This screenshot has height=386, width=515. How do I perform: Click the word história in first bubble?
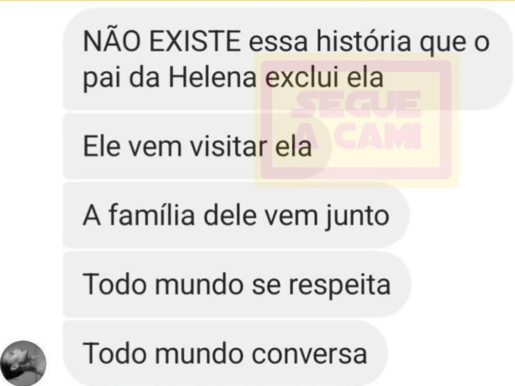pyautogui.click(x=367, y=43)
